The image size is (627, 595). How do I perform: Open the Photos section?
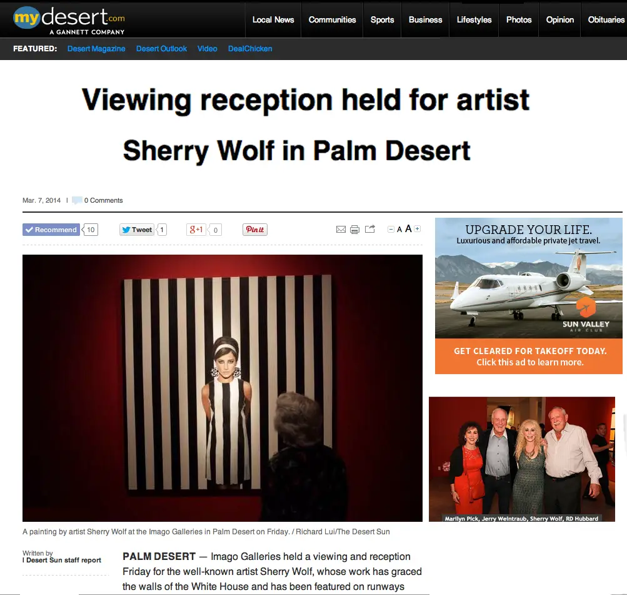519,19
